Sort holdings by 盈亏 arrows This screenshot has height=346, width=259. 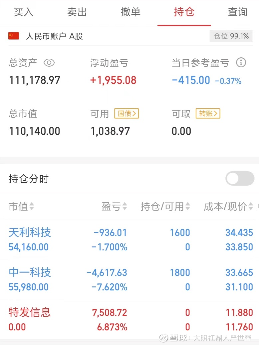point(125,207)
